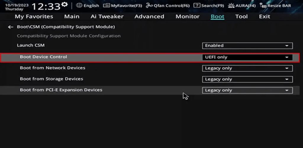Go to the Monitor tab

tap(187, 16)
